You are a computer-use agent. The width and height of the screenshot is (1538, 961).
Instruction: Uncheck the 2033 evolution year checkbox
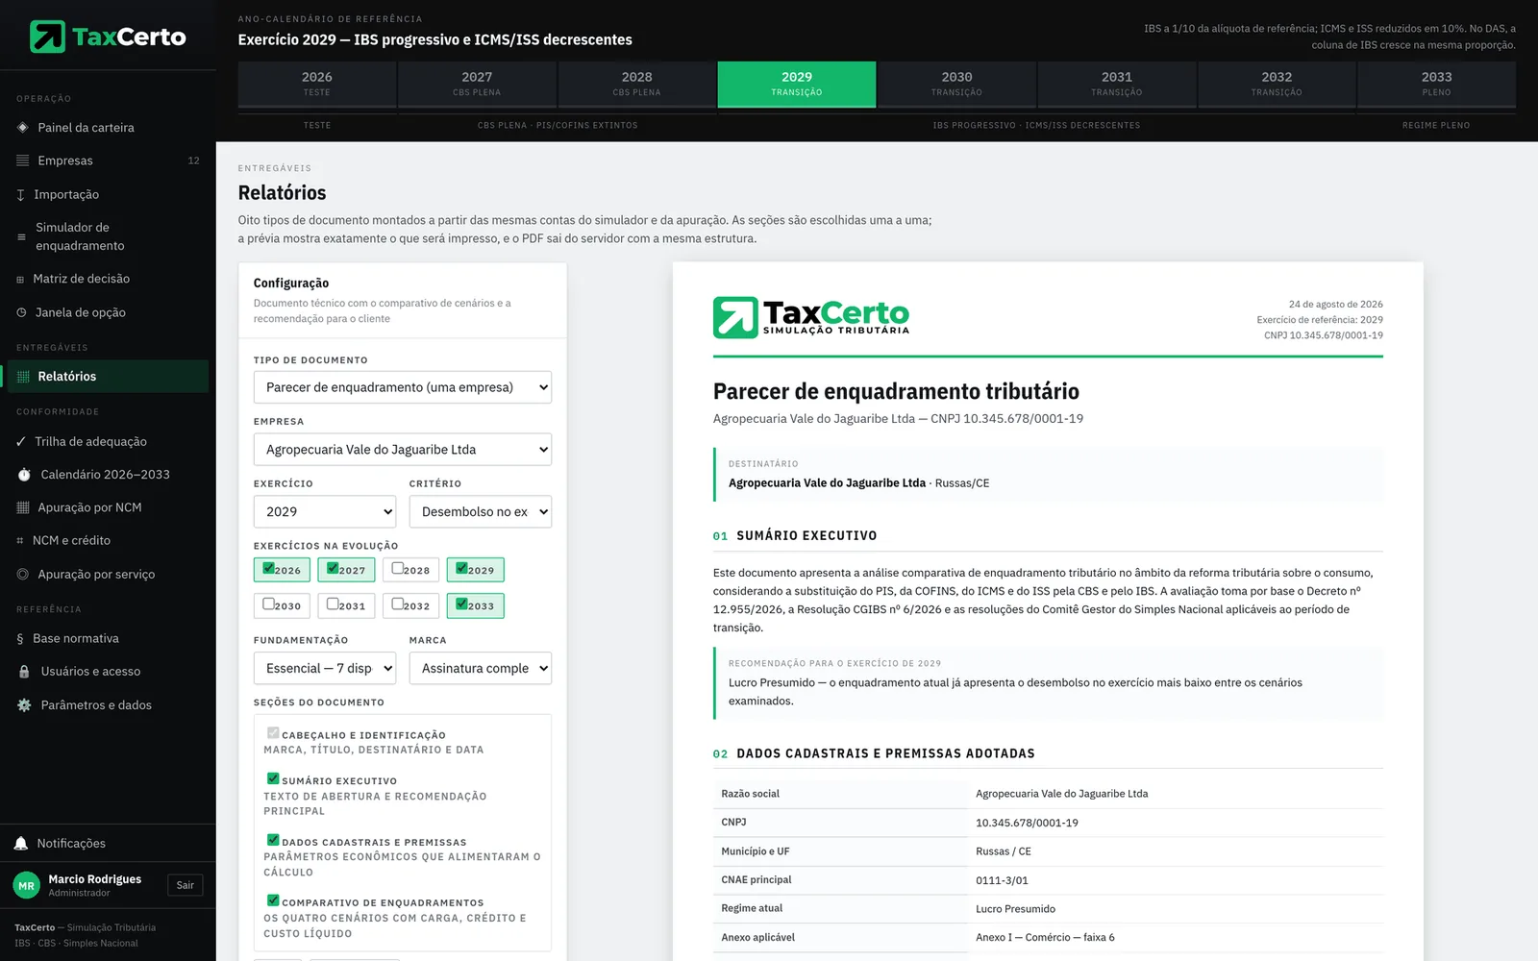click(461, 604)
